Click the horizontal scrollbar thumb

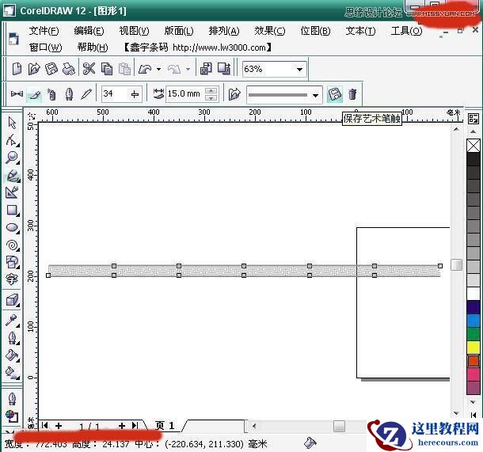(x=339, y=427)
